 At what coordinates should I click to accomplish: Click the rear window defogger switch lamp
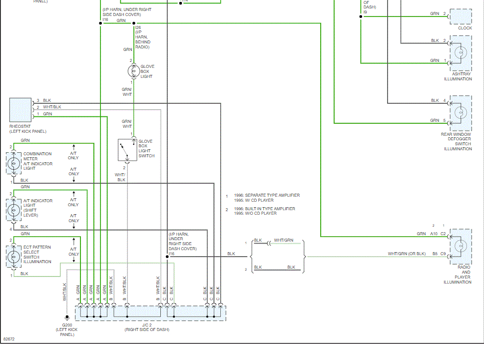tap(461, 113)
